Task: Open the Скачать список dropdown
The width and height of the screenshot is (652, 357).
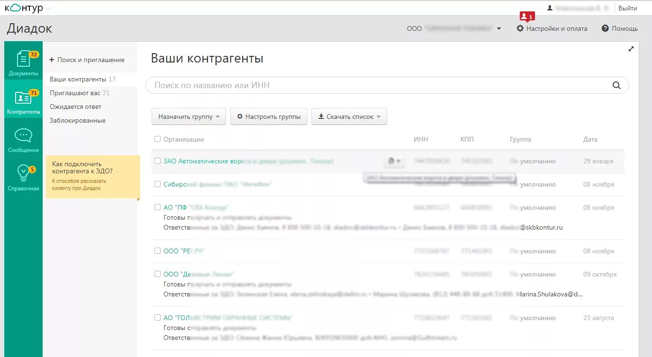Action: click(x=349, y=116)
